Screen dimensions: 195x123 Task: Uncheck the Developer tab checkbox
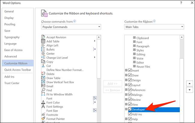[130, 110]
